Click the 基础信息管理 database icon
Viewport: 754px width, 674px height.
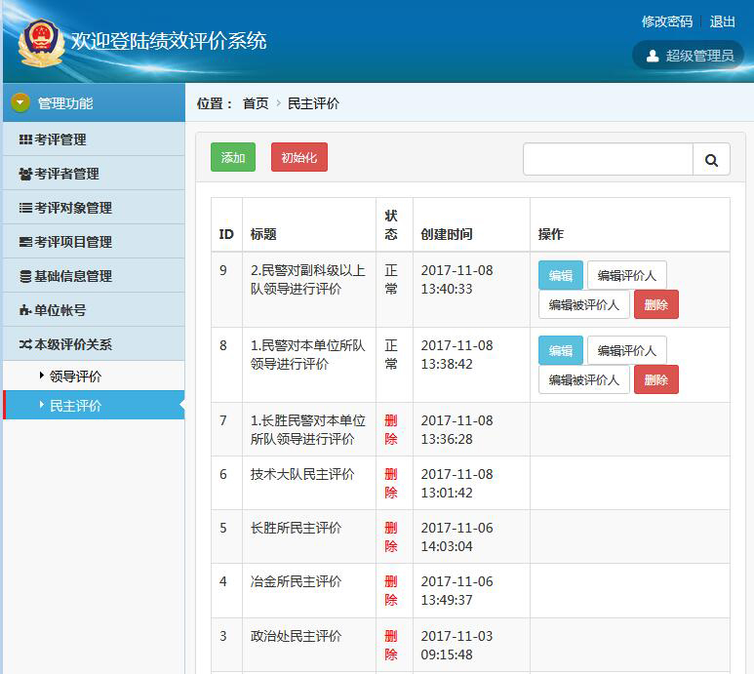(x=25, y=276)
